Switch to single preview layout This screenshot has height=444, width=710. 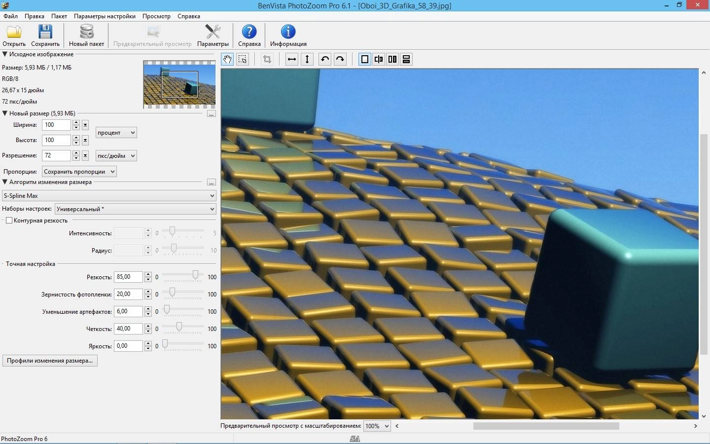pyautogui.click(x=365, y=59)
